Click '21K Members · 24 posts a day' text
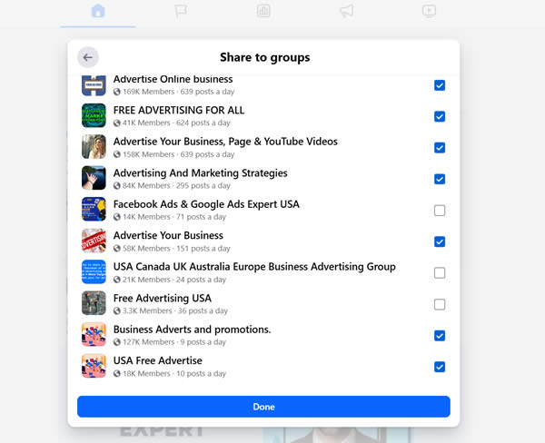The width and height of the screenshot is (545, 443). [x=174, y=280]
